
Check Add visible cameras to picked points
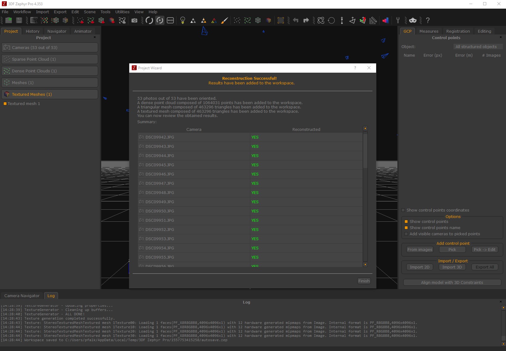[406, 234]
